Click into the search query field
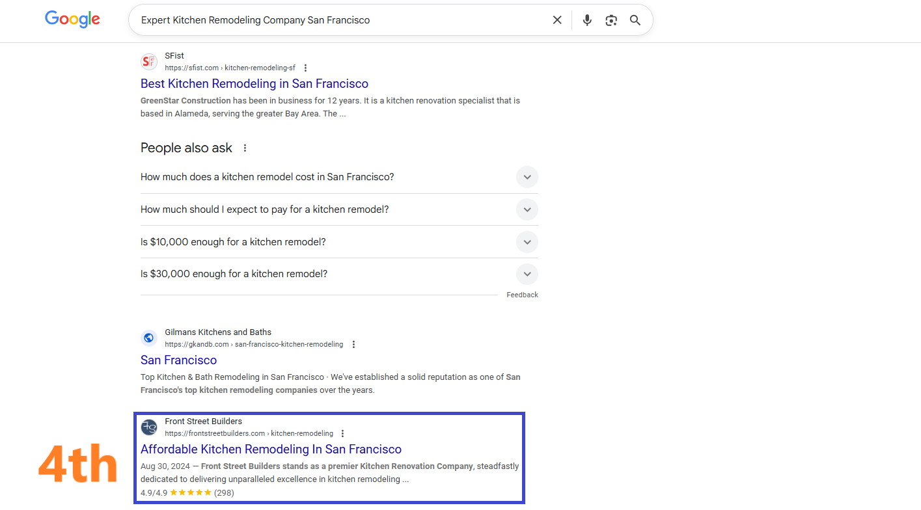 342,20
